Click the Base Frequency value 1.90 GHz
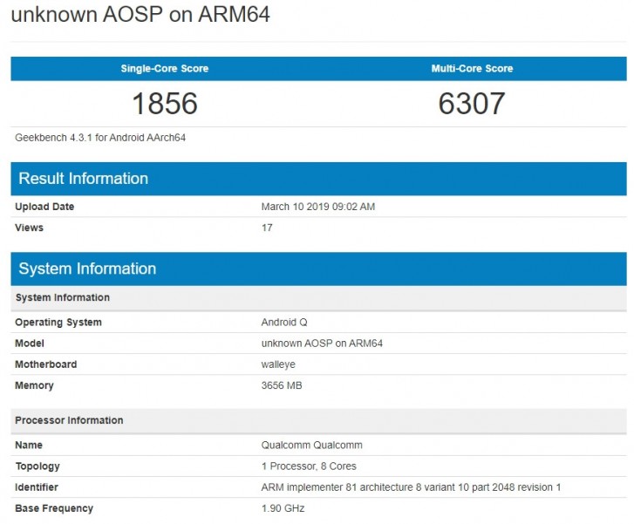Screen dimensions: 634x524 [x=283, y=508]
